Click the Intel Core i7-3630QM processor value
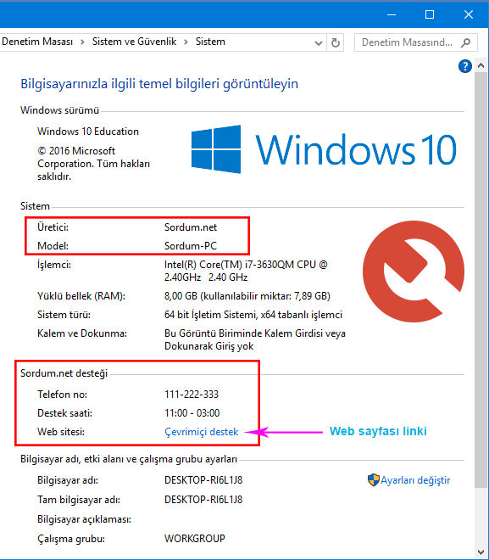The image size is (489, 560). (x=246, y=271)
